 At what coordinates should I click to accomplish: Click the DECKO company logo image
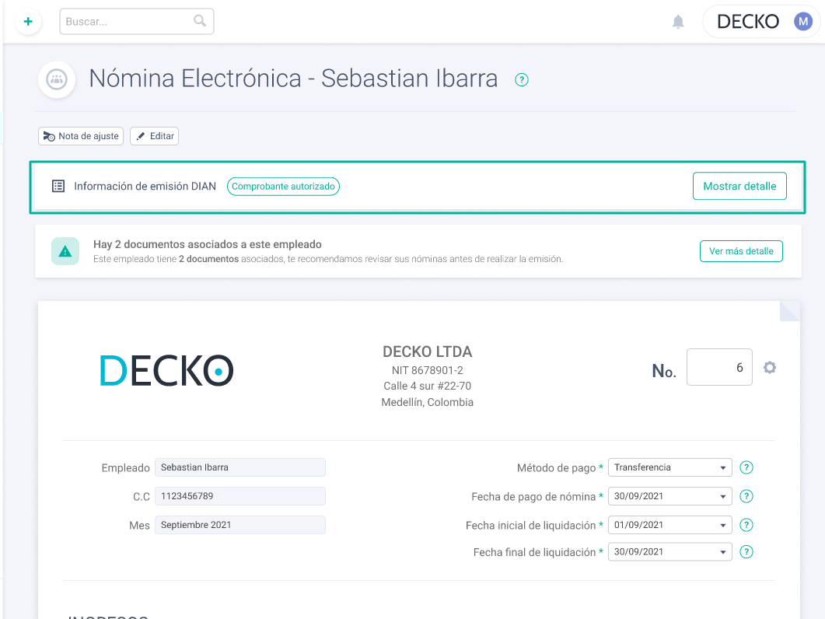tap(166, 371)
